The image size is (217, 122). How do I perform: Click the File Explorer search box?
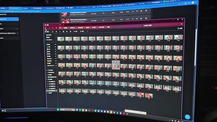(163, 25)
